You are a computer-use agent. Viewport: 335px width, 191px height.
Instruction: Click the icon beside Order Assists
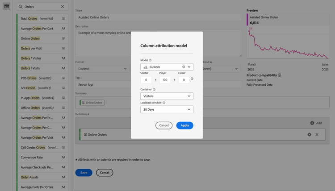point(63,177)
